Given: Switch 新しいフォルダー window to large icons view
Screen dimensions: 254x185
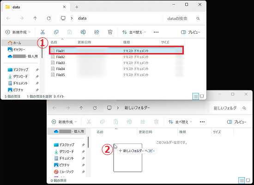Looking at the screenshot, I should pyautogui.click(x=248, y=180).
